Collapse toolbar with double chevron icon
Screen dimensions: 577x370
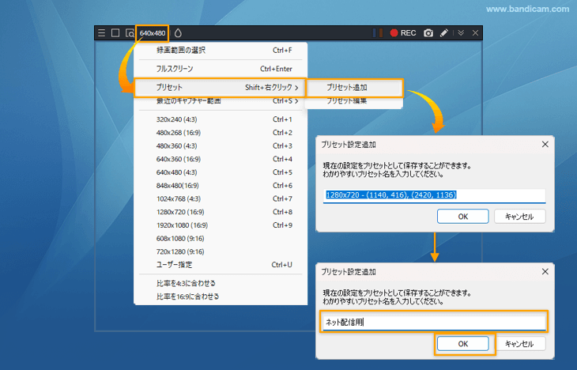pos(461,33)
